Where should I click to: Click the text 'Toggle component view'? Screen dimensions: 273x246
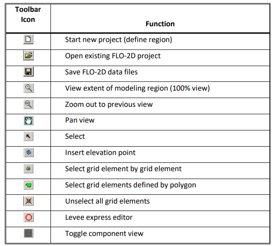coord(104,233)
